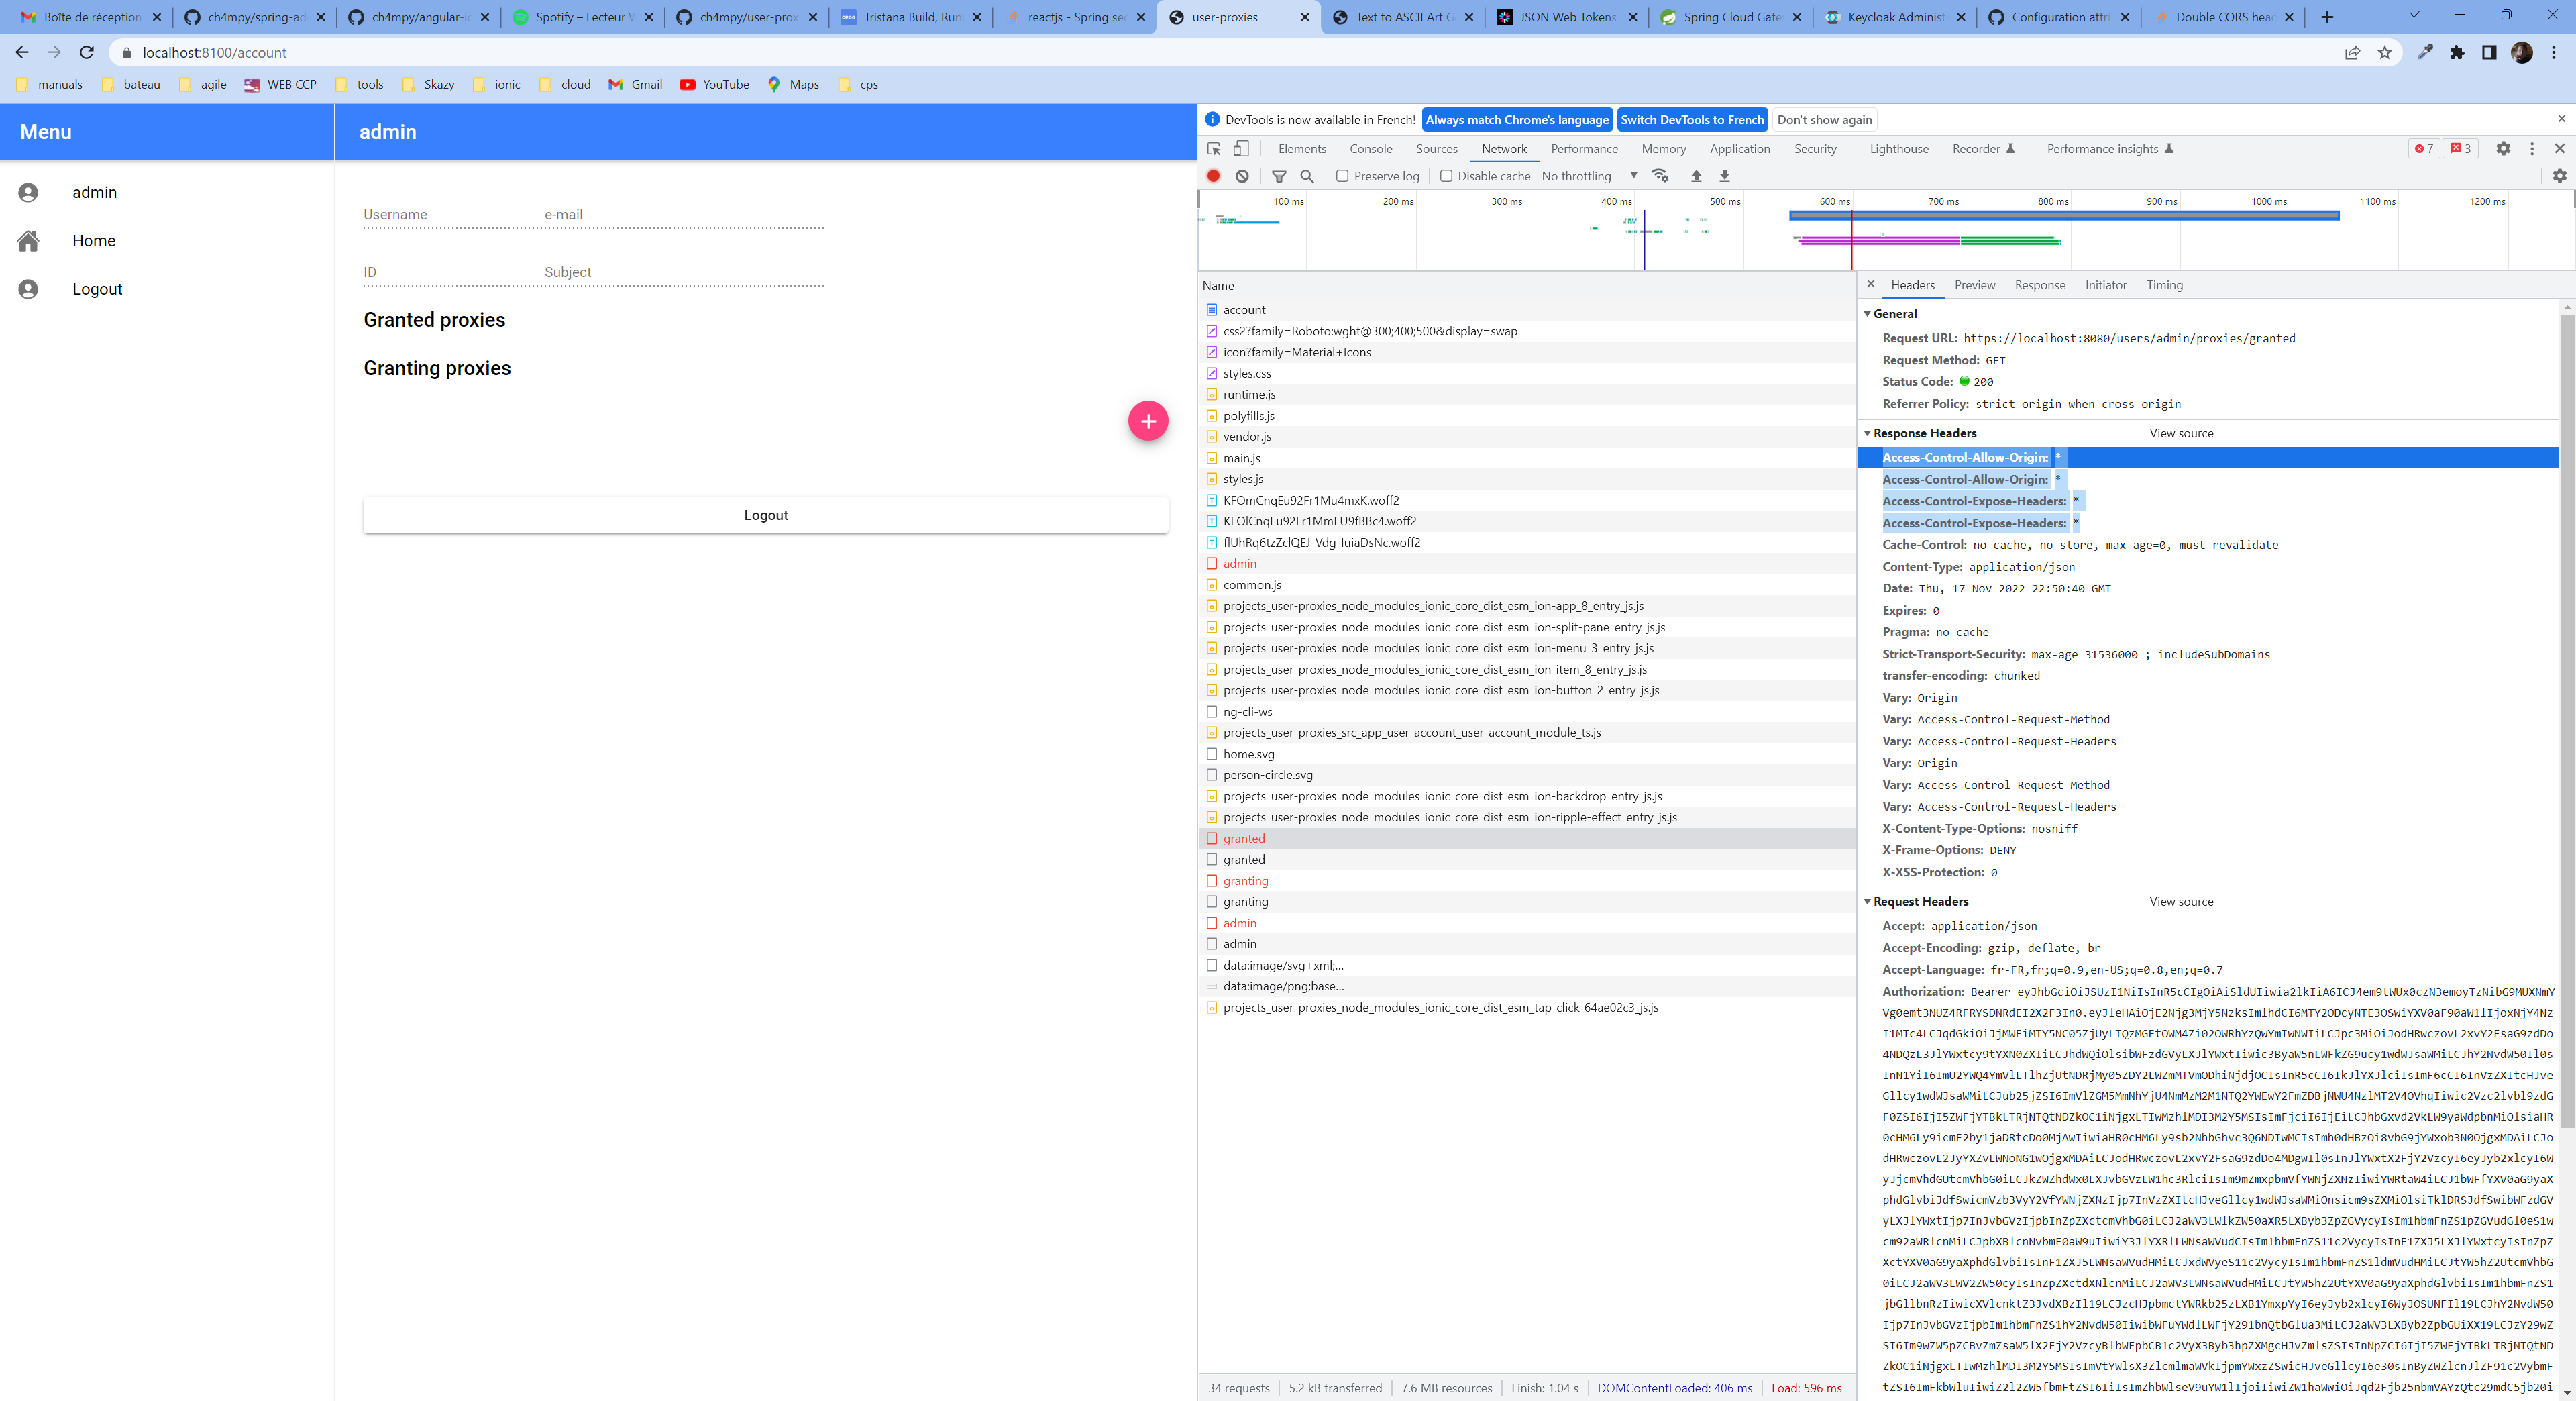Viewport: 2576px width, 1401px height.
Task: Click the pink add proxy plus button
Action: point(1148,421)
